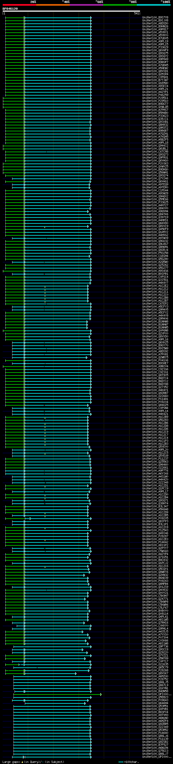Screen dimensions: 173x764
Task: Select hit UniRef100_A8DSD0
Action: pyautogui.click(x=155, y=23)
